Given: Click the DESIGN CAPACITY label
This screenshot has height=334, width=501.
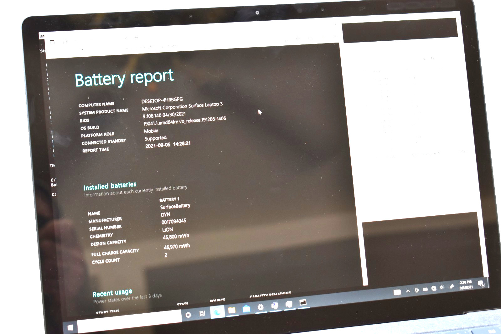Looking at the screenshot, I should tap(108, 243).
